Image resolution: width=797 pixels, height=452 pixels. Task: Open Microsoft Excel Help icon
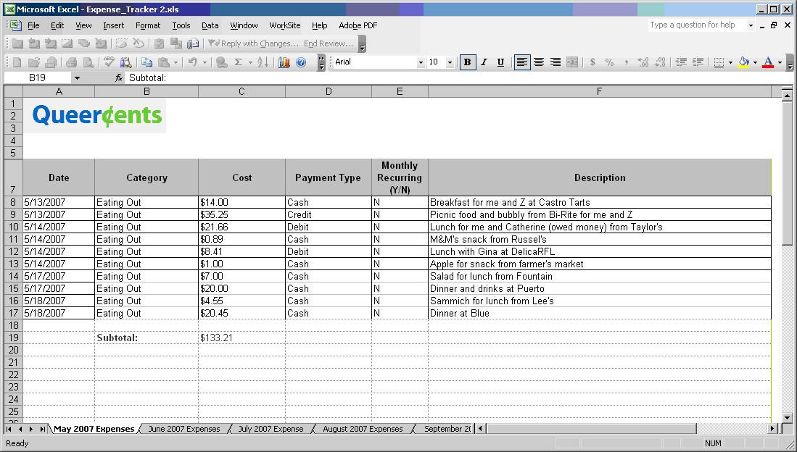pos(301,62)
